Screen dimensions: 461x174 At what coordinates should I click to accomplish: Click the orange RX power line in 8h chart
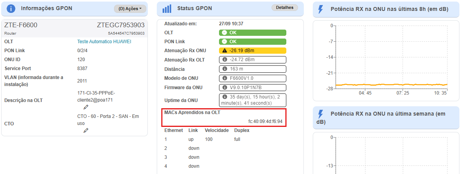389,84
